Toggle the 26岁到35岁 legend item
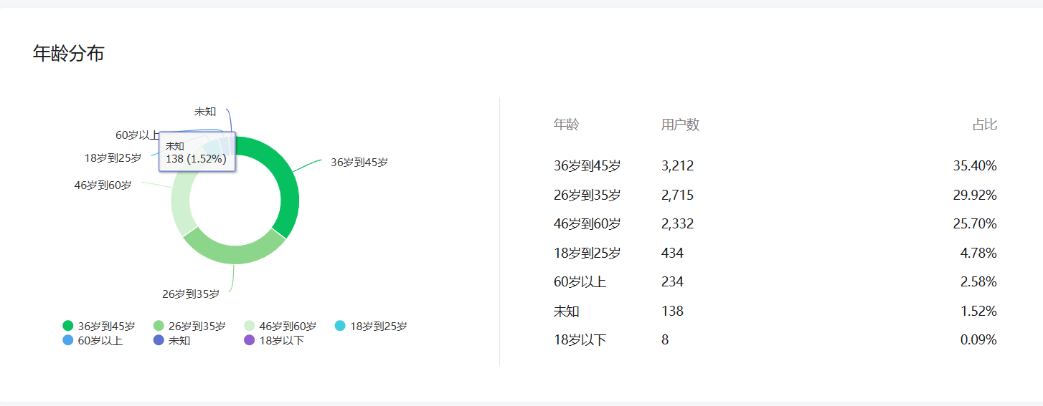Screen dimensions: 1043x406 point(190,326)
